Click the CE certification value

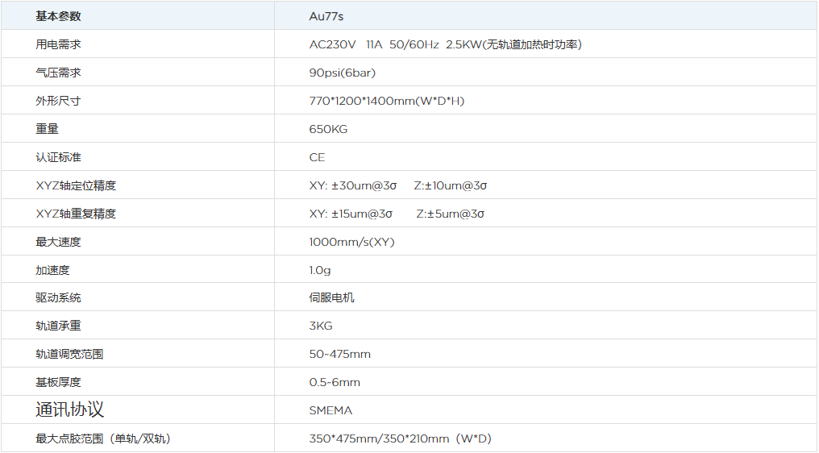tap(317, 157)
